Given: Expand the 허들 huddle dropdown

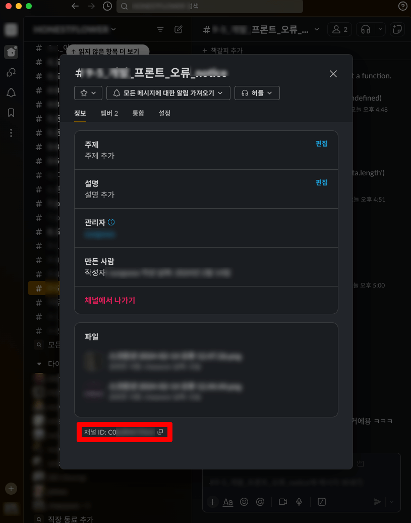Looking at the screenshot, I should click(x=257, y=93).
